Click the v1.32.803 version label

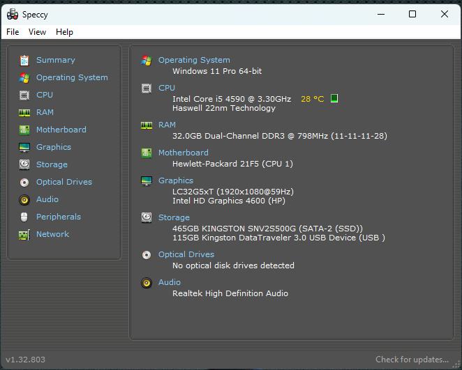pos(25,360)
